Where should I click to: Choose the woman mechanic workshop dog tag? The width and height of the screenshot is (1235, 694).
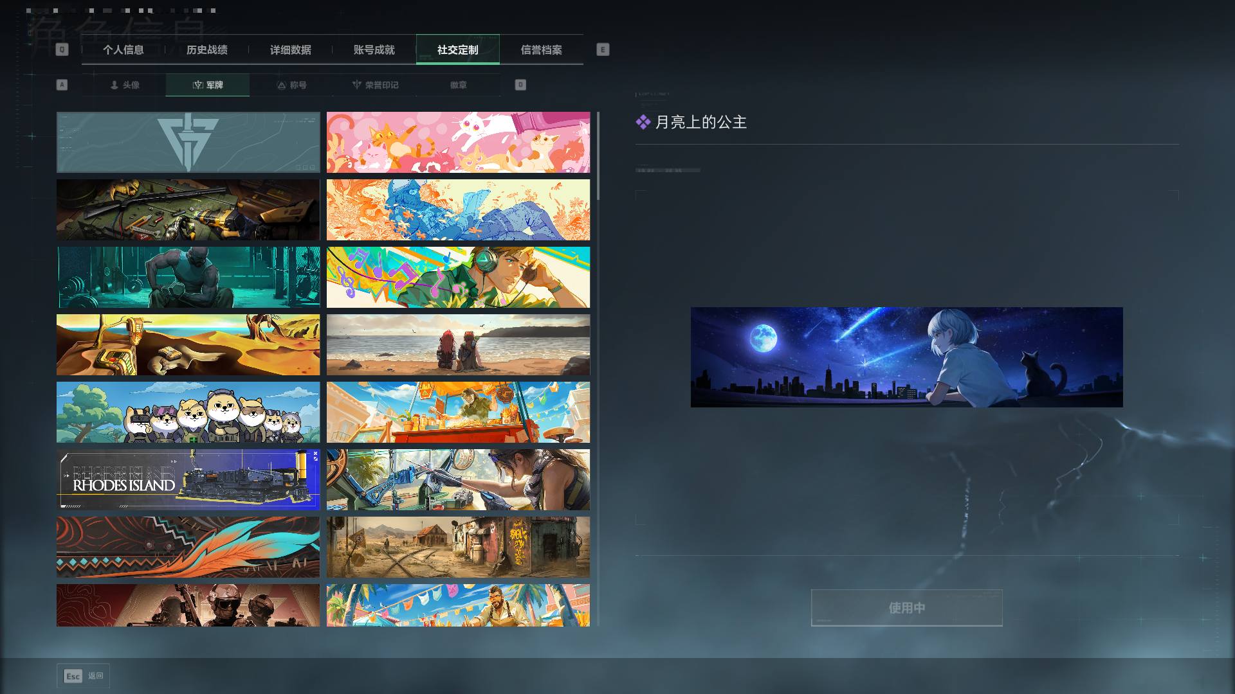[458, 480]
